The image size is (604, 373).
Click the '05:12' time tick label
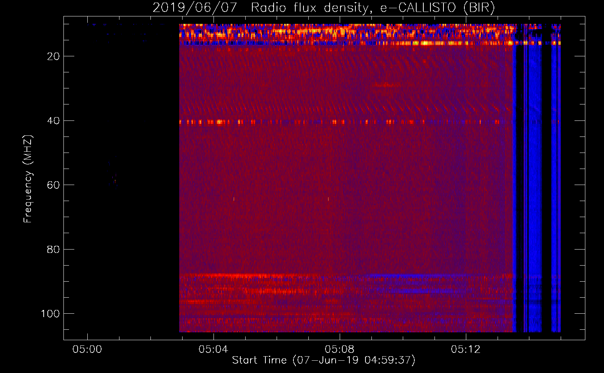tap(466, 350)
